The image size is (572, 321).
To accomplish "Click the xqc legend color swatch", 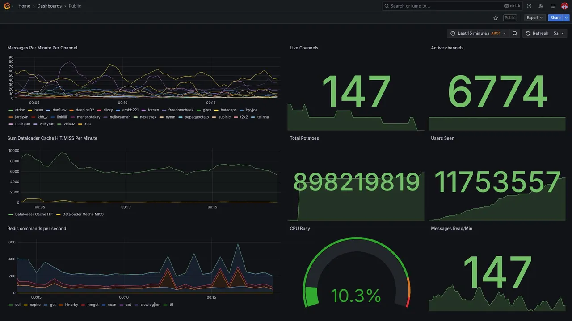I will tap(80, 124).
